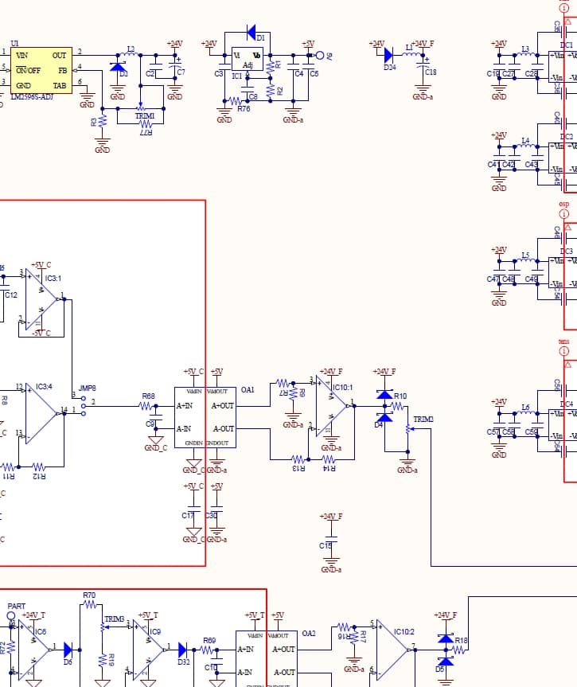Click the 'tens' info marker icon
The image size is (577, 687).
[x=563, y=351]
